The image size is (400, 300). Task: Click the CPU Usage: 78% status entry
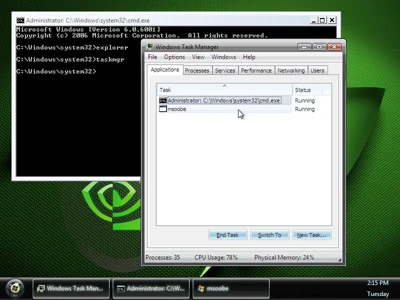[x=216, y=257]
